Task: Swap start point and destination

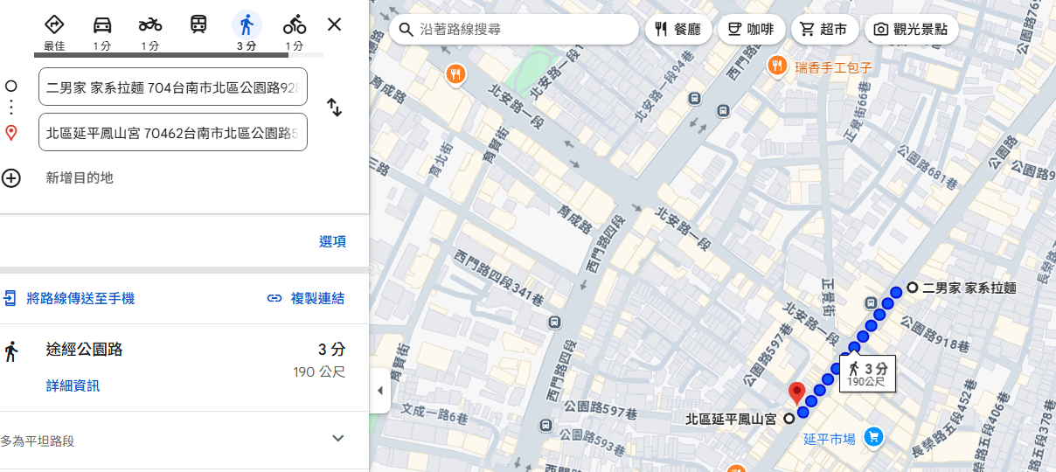Action: pos(334,108)
